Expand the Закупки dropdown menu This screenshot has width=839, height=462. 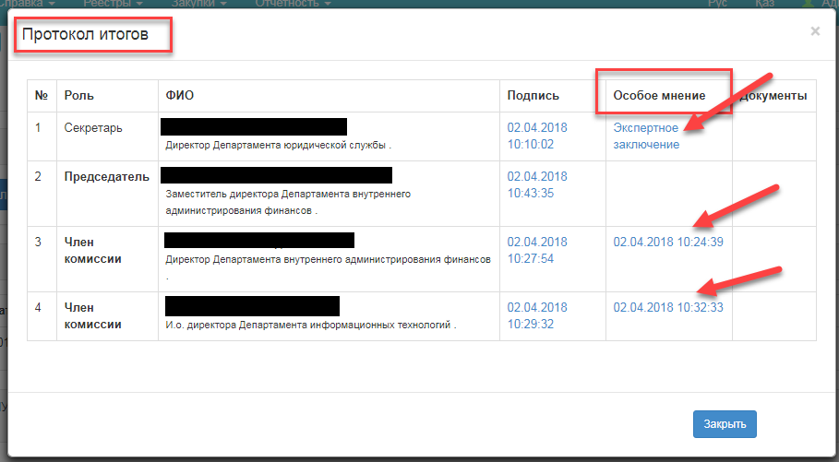click(198, 4)
